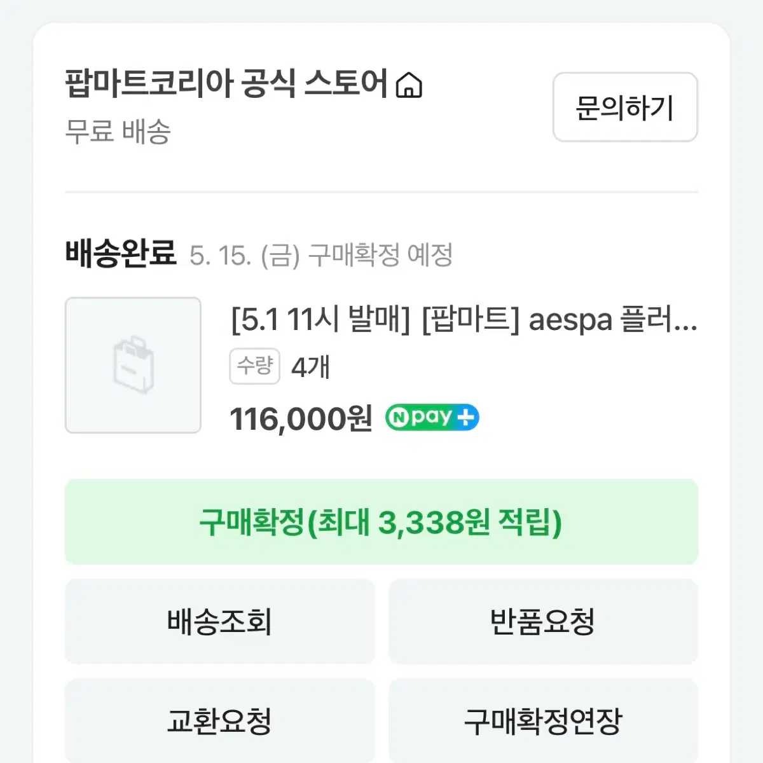
Task: Tap the Npay plus badge
Action: coord(432,418)
